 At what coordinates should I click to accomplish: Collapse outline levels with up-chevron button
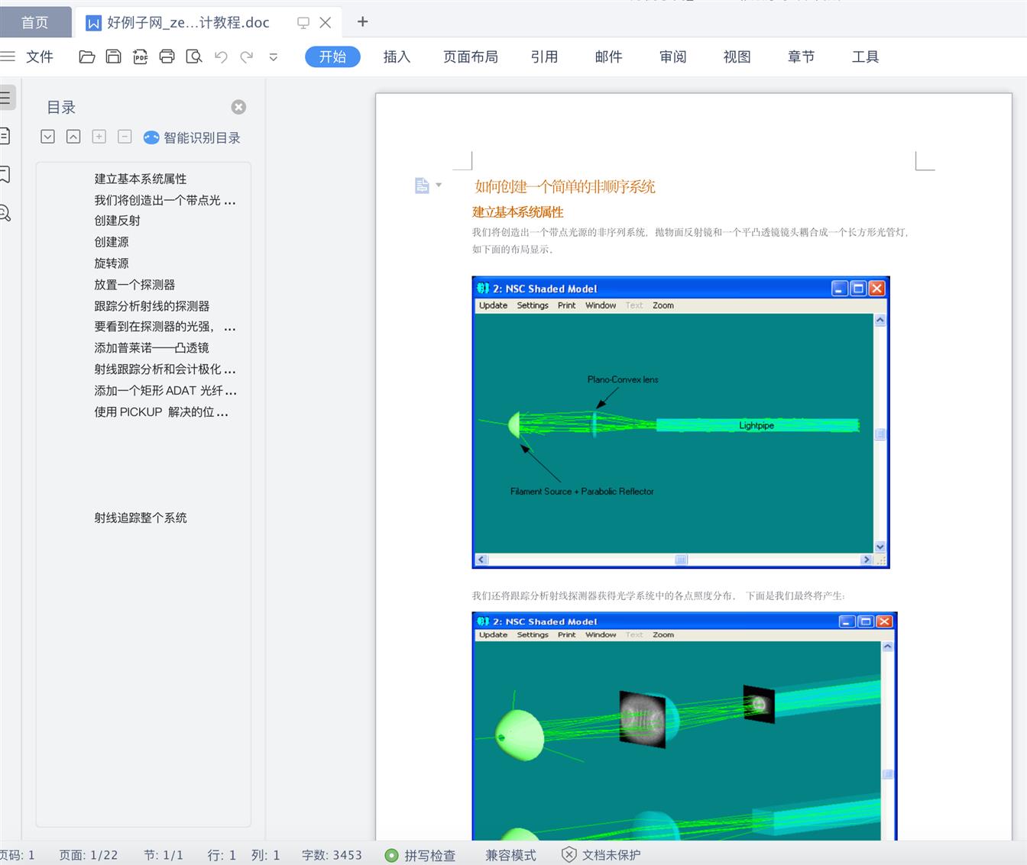click(73, 137)
